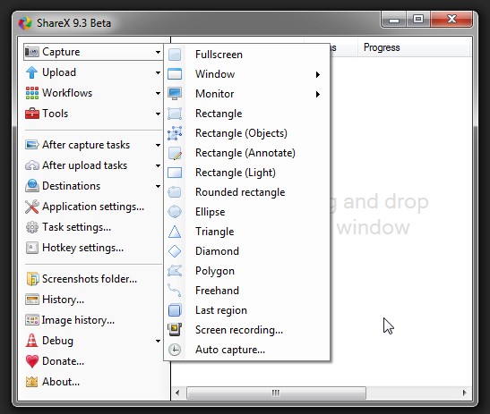Click the Destinations globe icon
The image size is (490, 414).
[x=32, y=186]
